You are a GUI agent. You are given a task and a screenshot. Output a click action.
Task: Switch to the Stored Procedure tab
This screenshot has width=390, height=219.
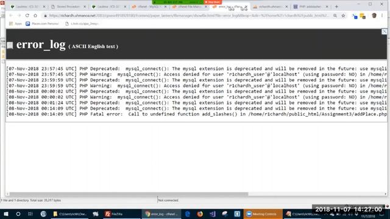[x=68, y=7]
